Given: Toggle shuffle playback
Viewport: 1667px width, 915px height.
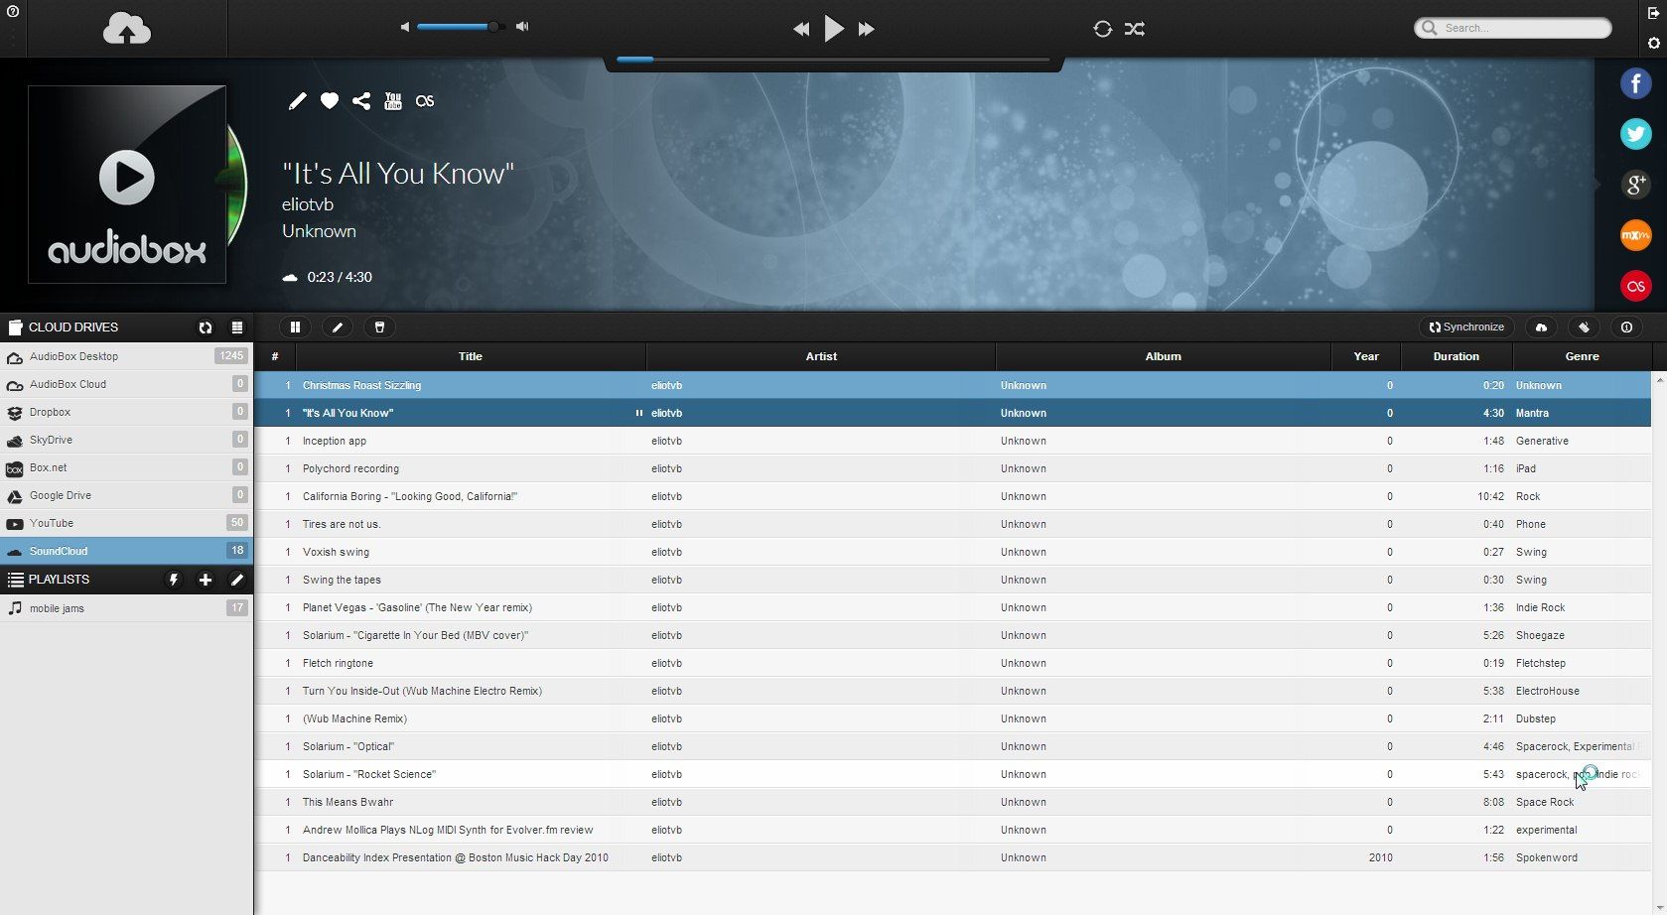Looking at the screenshot, I should click(x=1135, y=29).
